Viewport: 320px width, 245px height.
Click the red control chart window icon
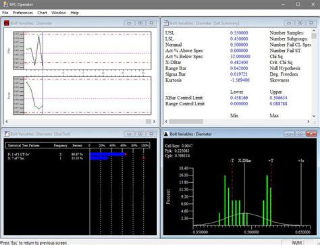point(7,23)
